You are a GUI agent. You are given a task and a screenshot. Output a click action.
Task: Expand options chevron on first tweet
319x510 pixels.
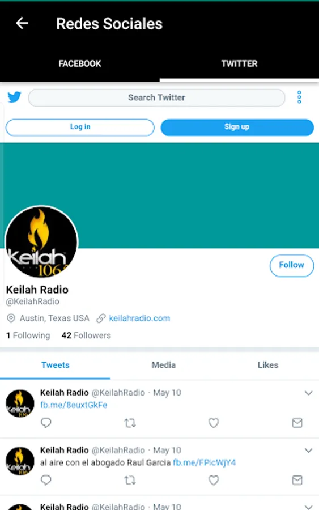coord(308,393)
